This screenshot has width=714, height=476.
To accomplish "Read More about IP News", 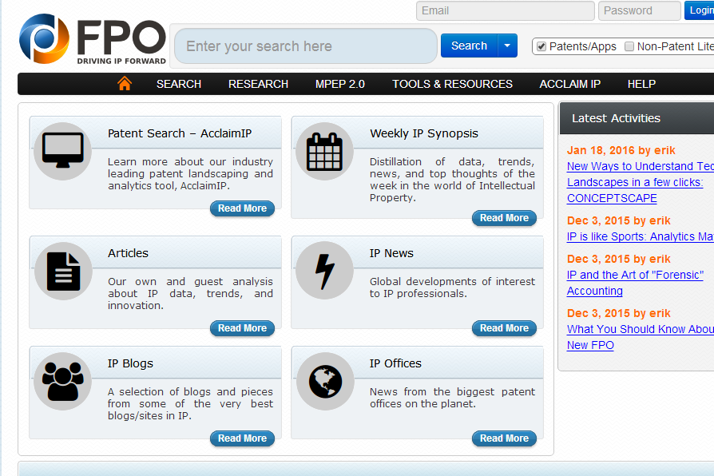I will 504,328.
